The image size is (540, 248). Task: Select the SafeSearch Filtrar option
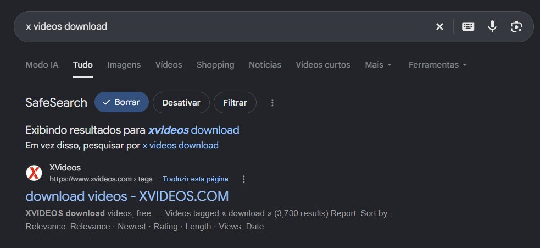click(235, 102)
